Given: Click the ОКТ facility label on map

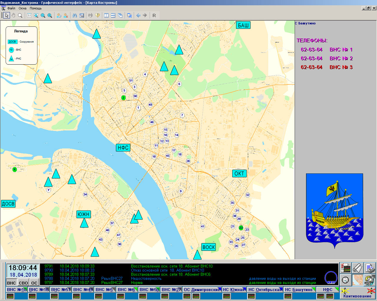Looking at the screenshot, I should 239,173.
